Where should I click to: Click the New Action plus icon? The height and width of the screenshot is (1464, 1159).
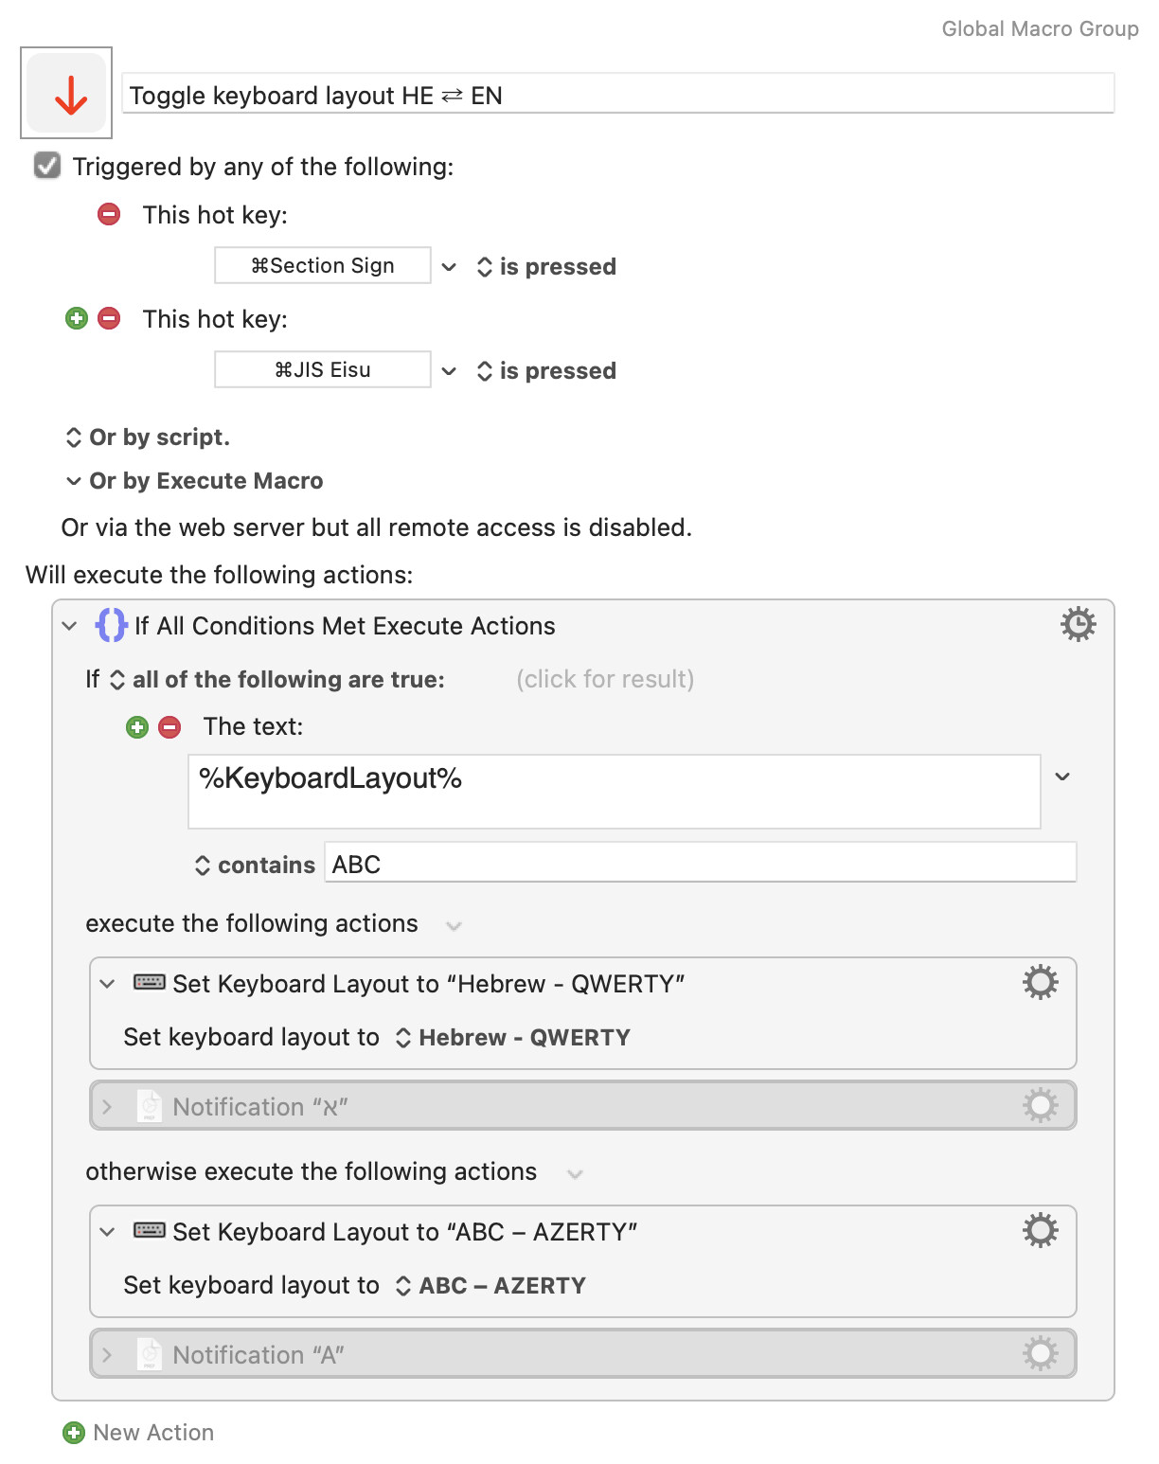click(74, 1433)
